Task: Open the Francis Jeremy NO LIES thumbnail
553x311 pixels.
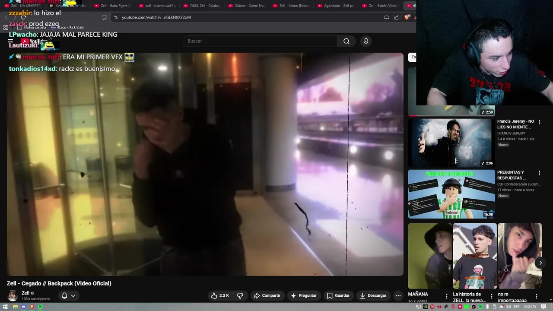Action: (x=451, y=143)
